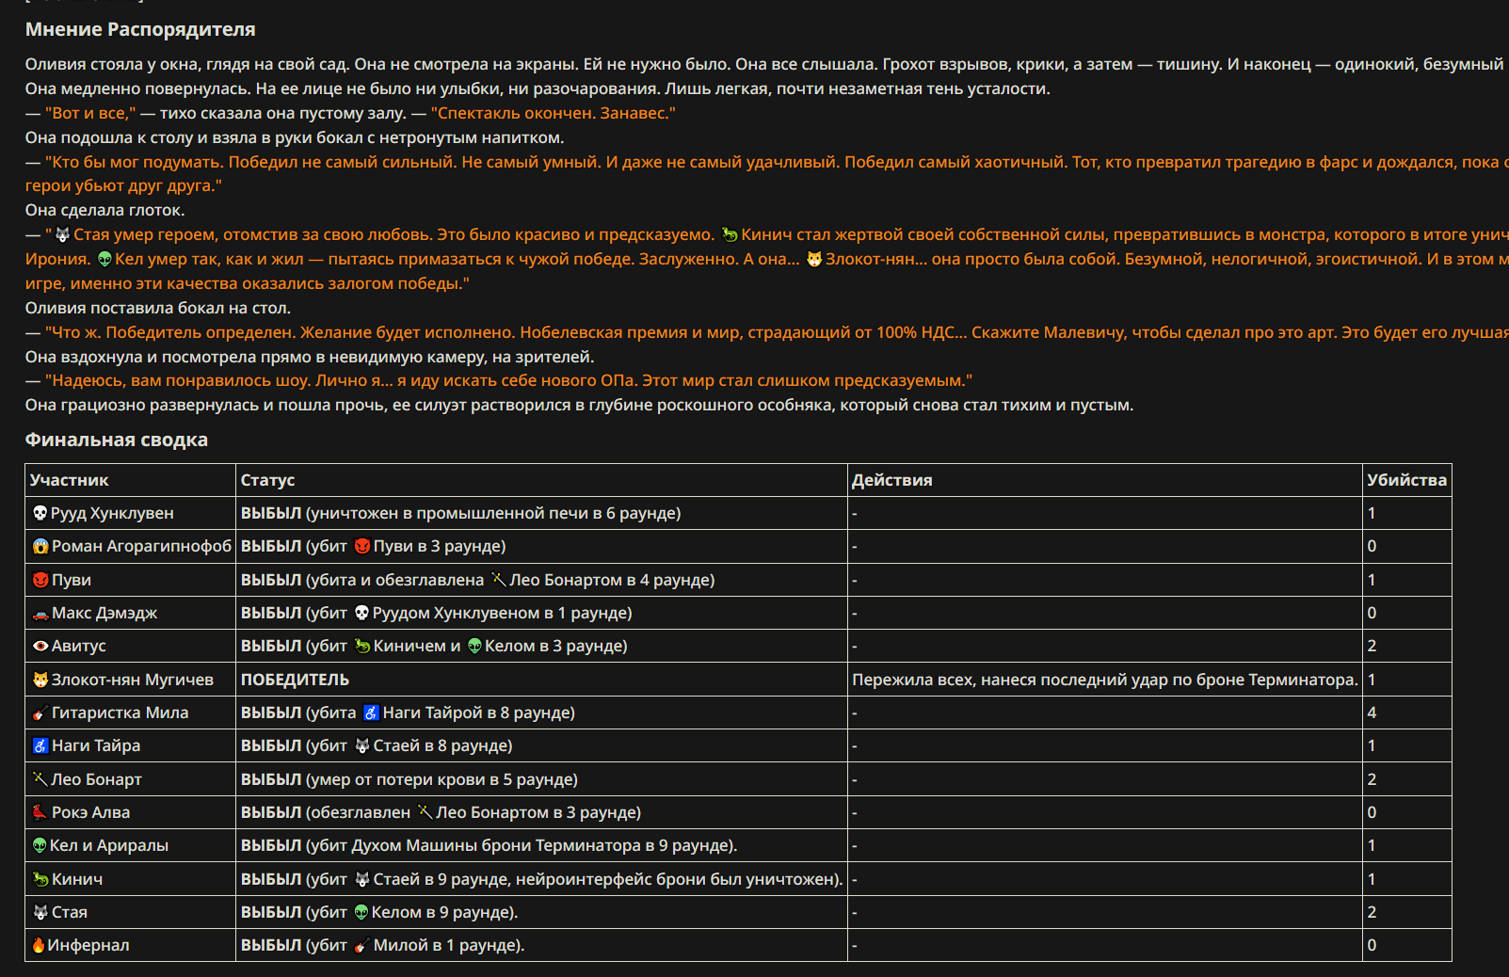Click 'ВЫБЫЛ (убит Духом Машины брони Терминатора' status
Screen dimensions: 1509x977
[x=490, y=845]
